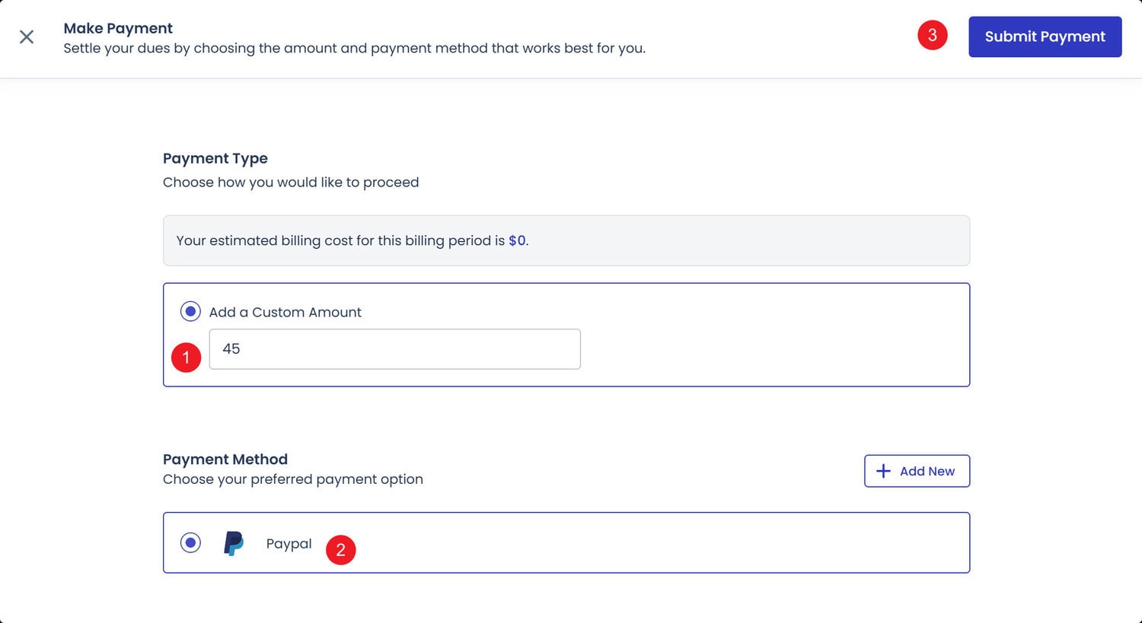The image size is (1142, 623).
Task: Click "Choose your preferred payment option" text
Action: (x=293, y=479)
